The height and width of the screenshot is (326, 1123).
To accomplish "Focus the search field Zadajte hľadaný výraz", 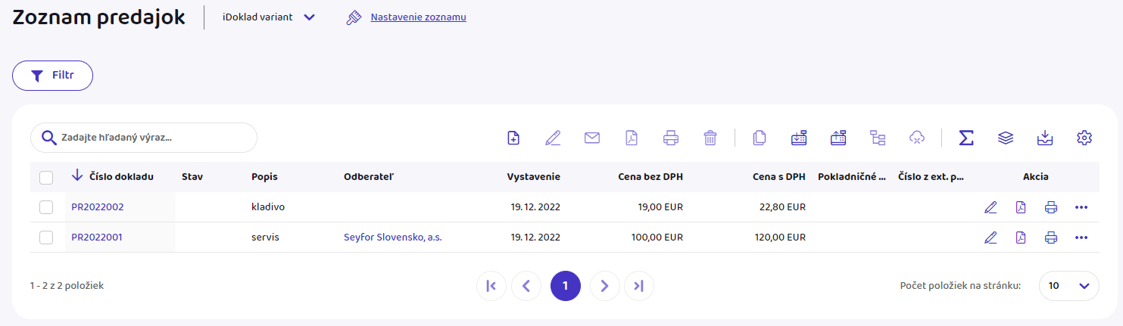I will coord(151,138).
